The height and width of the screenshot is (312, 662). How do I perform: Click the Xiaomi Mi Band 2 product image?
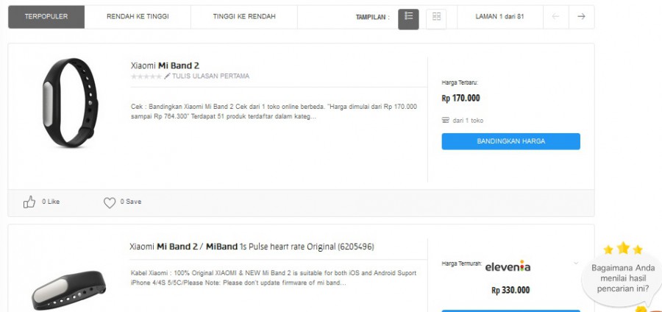coord(70,102)
